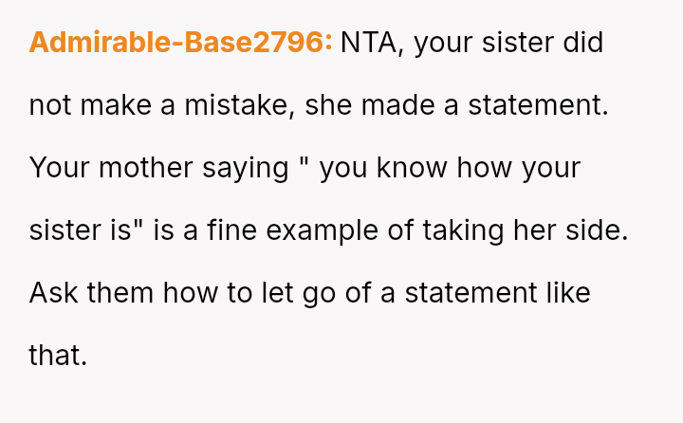
Task: Open the Admirable-Base2796 username link
Action: [x=180, y=44]
